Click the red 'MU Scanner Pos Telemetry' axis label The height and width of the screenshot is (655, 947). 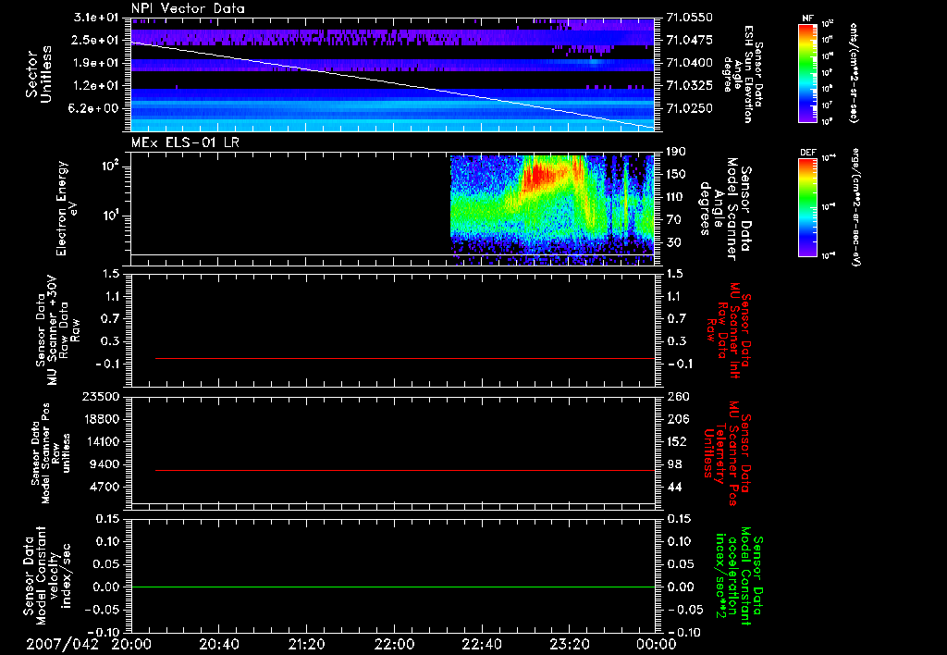[x=728, y=453]
